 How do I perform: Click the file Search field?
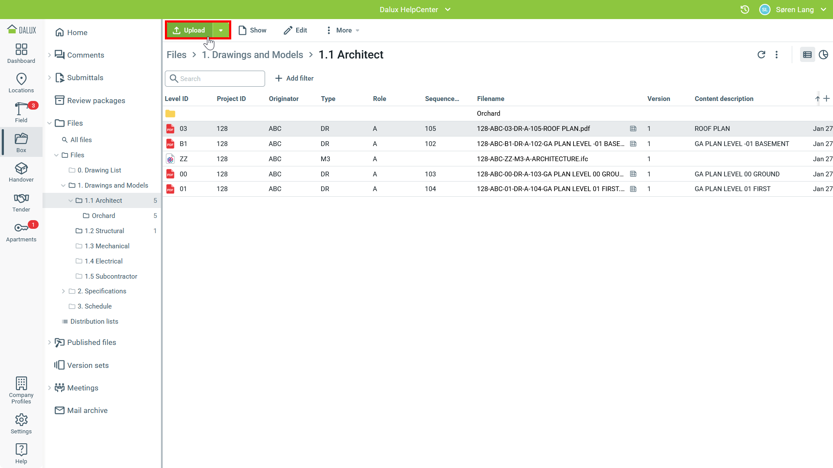click(x=220, y=79)
